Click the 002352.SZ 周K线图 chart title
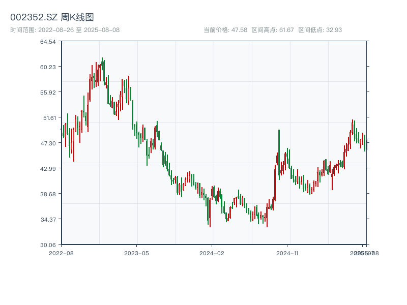407x305 pixels. click(x=52, y=17)
